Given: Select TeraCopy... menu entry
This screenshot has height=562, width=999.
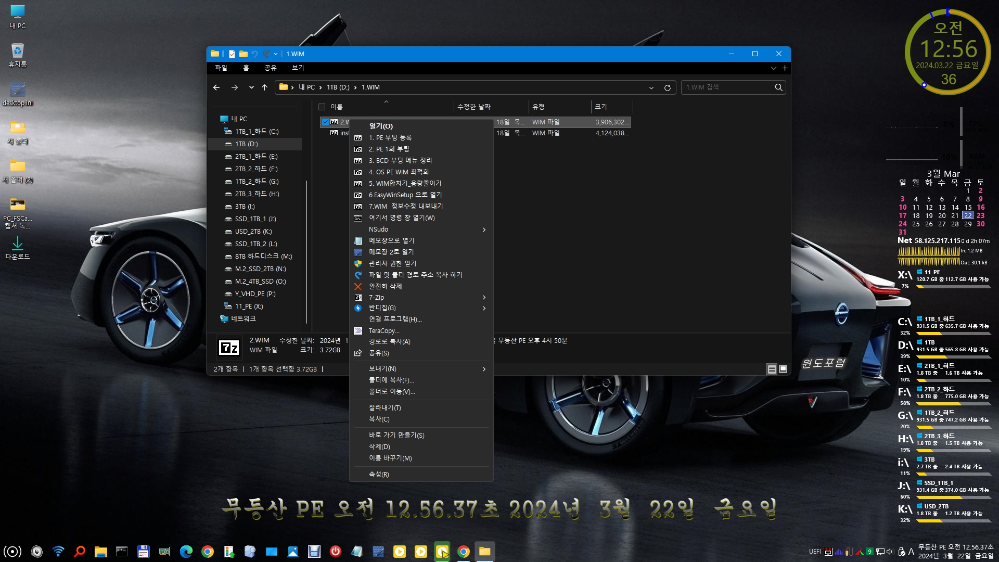Looking at the screenshot, I should coord(421,331).
